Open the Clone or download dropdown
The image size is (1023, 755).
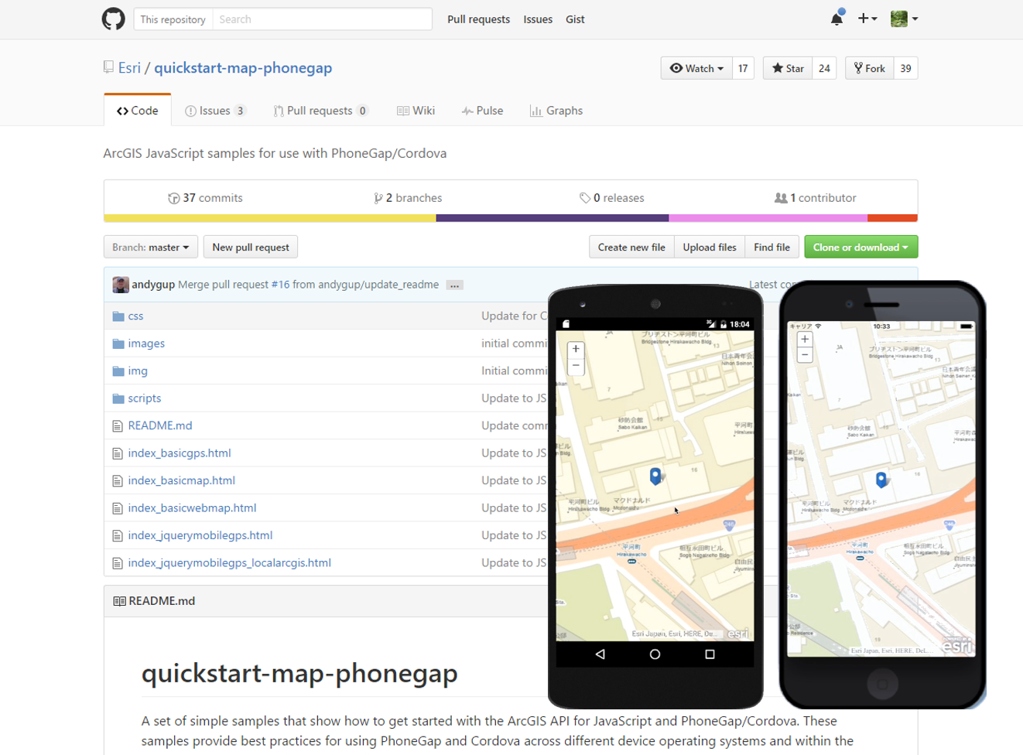(860, 248)
